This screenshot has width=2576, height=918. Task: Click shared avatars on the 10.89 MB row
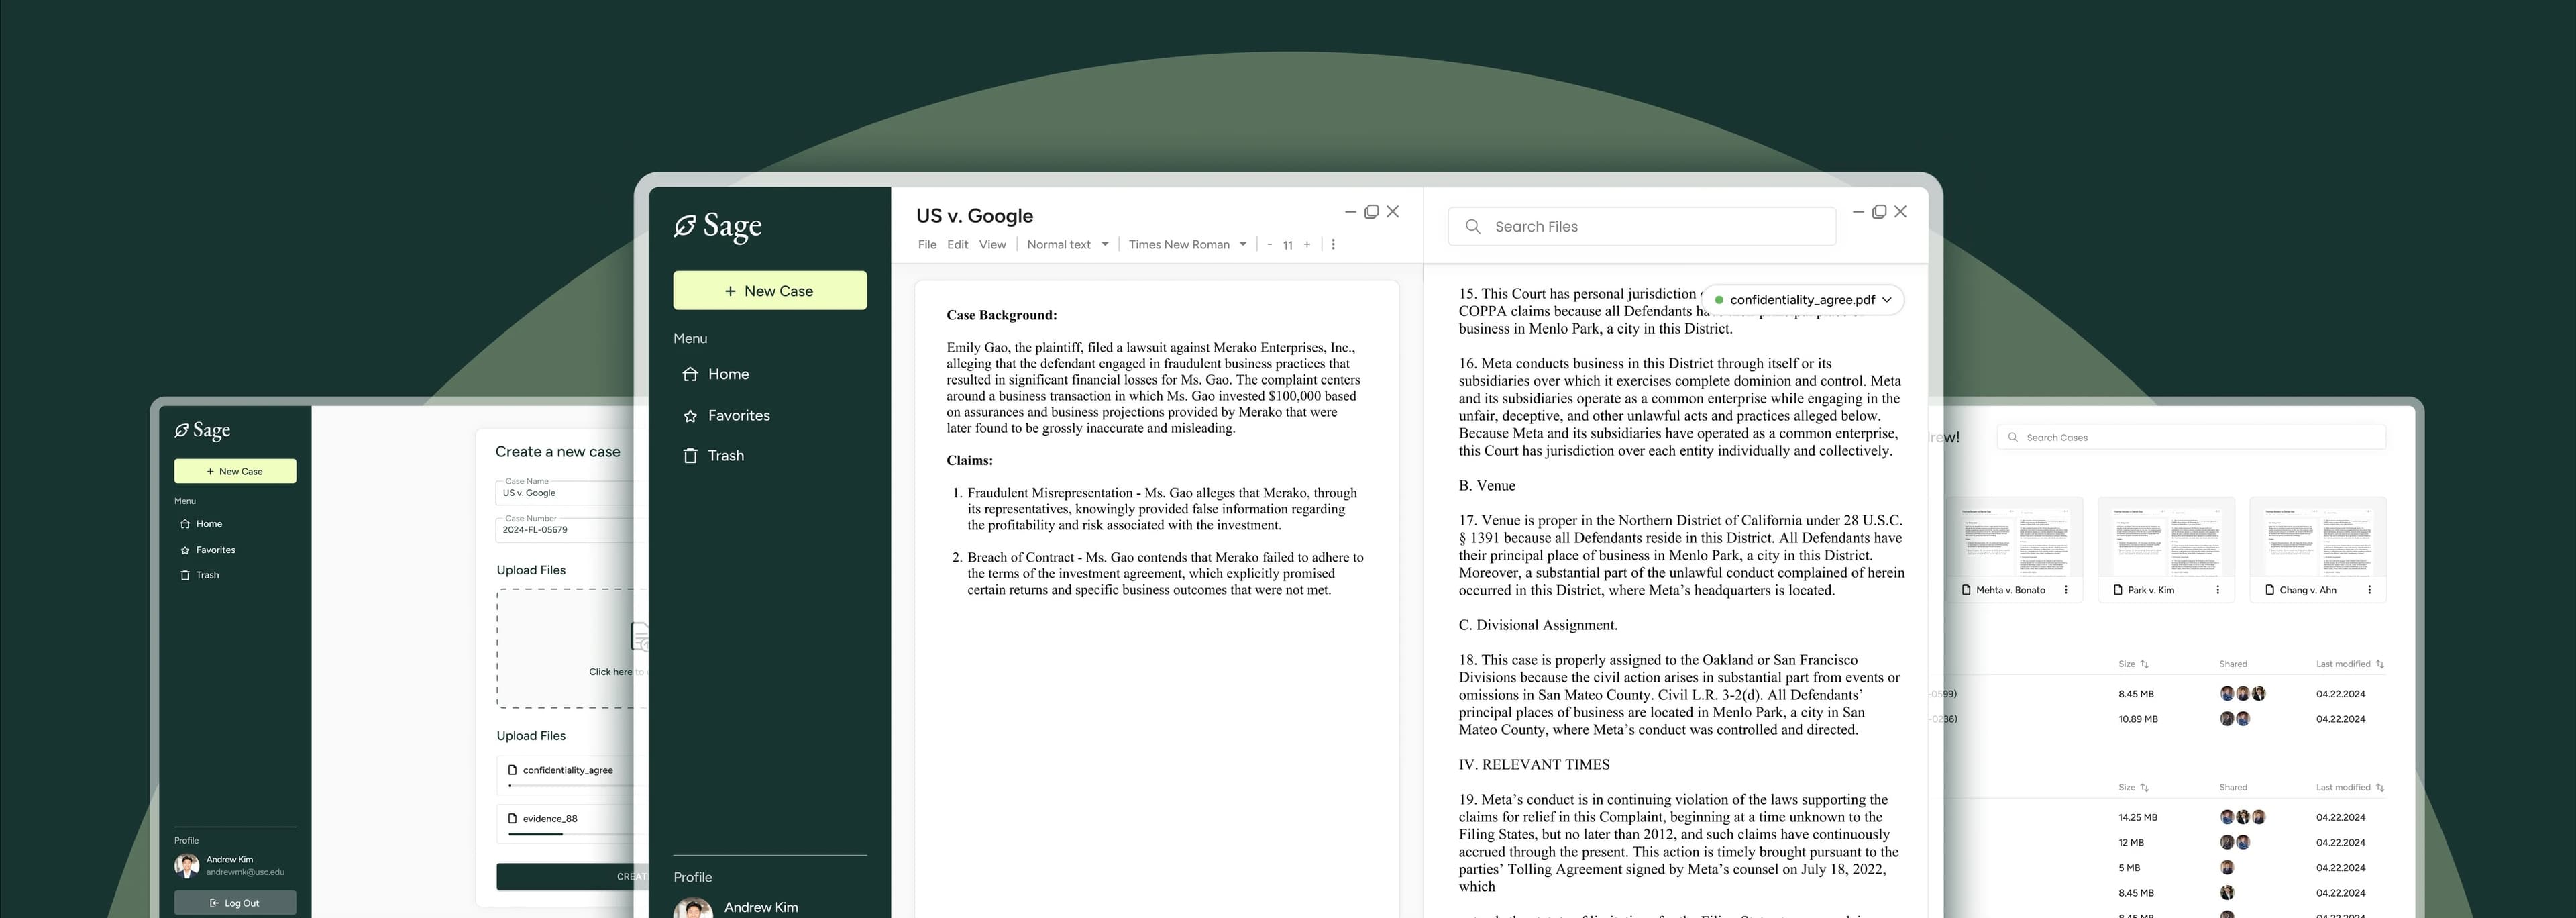pos(2235,718)
